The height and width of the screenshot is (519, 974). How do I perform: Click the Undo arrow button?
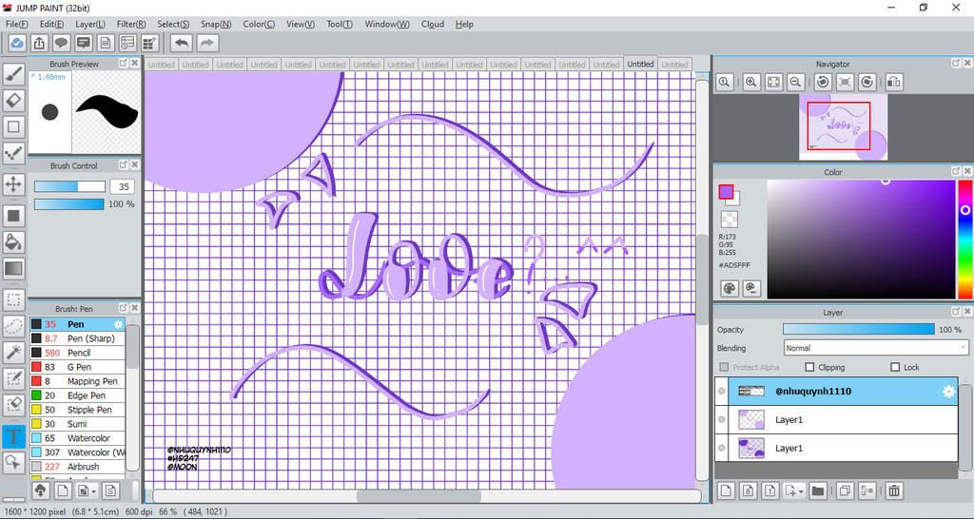coord(182,43)
